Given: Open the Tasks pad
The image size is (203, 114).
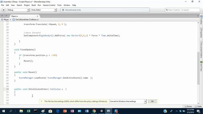Looking at the screenshot, I should (198, 106).
